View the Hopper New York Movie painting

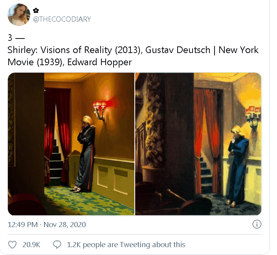tap(198, 144)
